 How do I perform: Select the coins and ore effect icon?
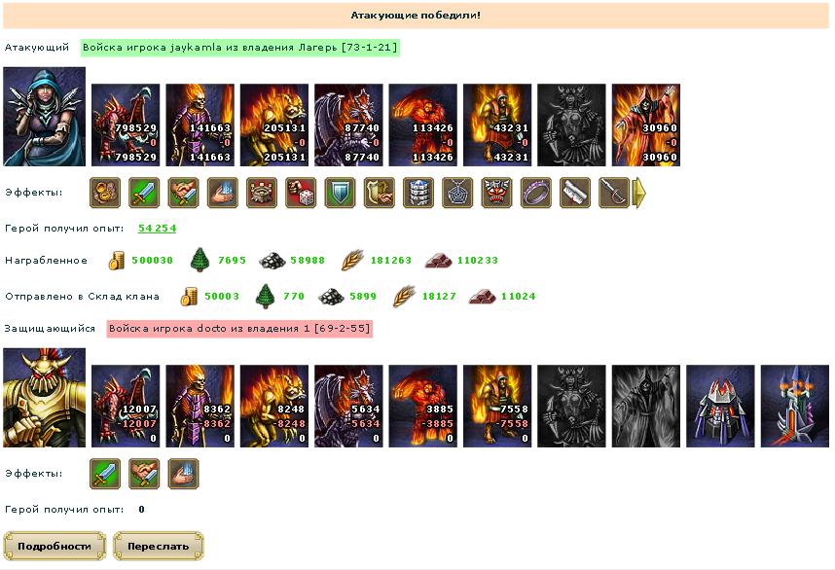[105, 193]
